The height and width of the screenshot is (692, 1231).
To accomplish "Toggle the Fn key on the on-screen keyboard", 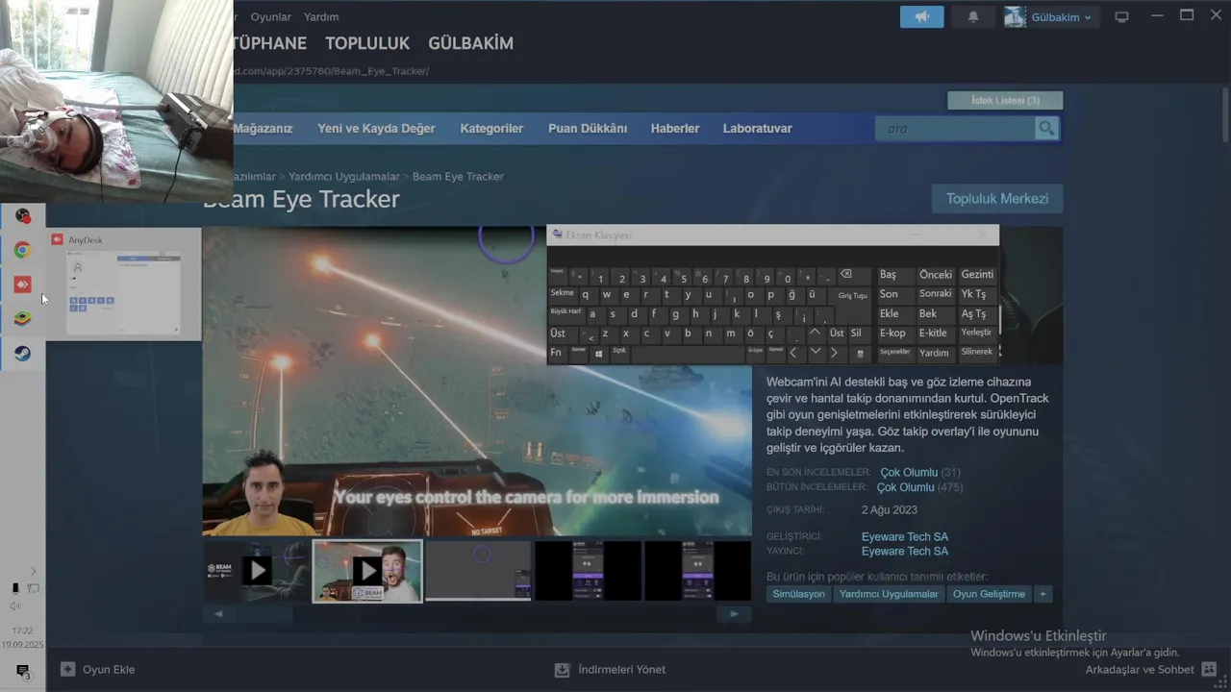I will click(x=557, y=353).
